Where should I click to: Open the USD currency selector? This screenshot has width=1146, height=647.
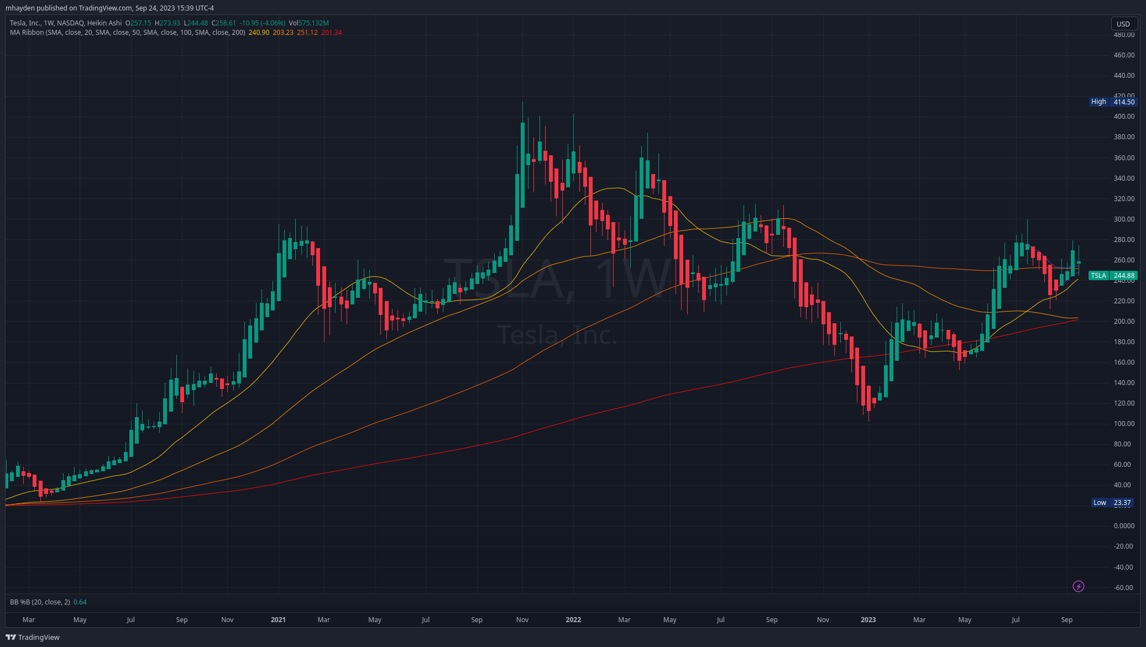point(1124,24)
